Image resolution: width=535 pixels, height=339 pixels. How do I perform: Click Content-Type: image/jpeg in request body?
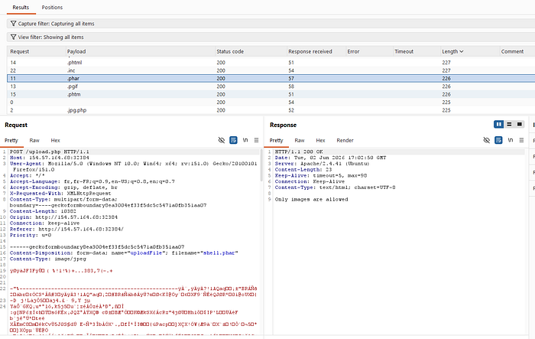(47, 259)
